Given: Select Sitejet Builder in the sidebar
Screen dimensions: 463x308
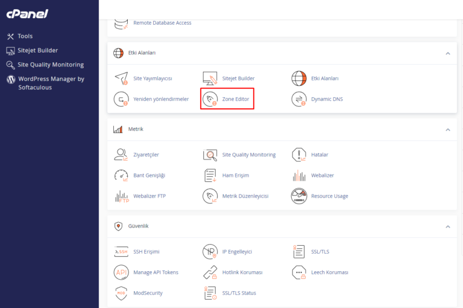Looking at the screenshot, I should (37, 51).
